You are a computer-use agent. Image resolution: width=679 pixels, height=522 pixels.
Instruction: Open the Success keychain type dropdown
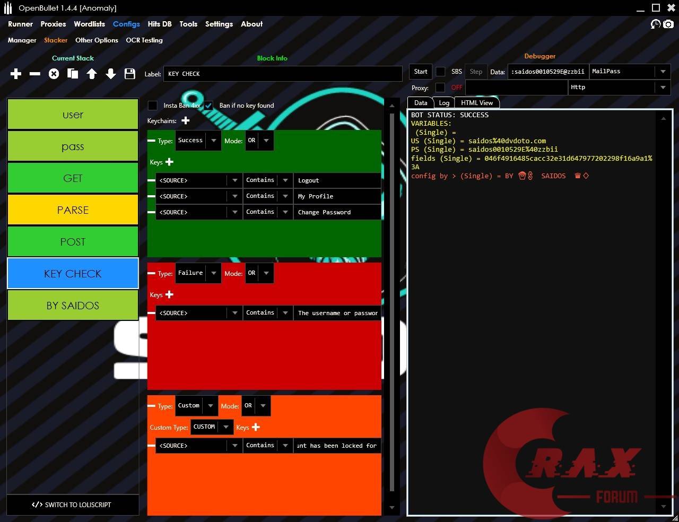[x=213, y=140]
